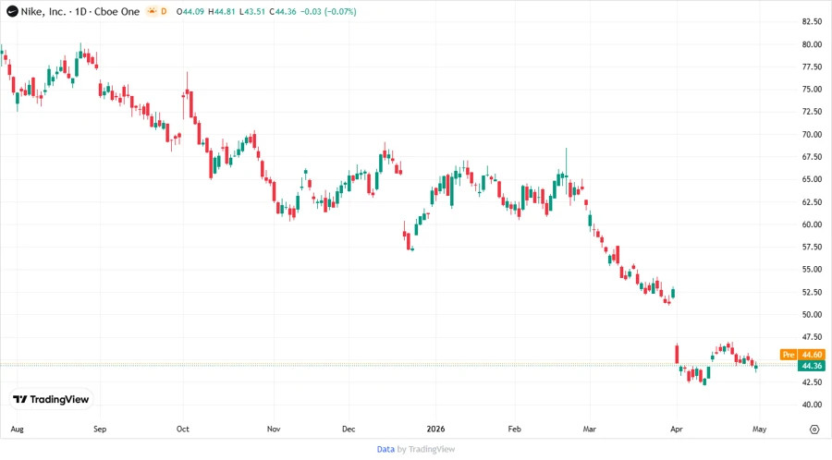
Task: Open the Data link below chart
Action: [x=385, y=449]
